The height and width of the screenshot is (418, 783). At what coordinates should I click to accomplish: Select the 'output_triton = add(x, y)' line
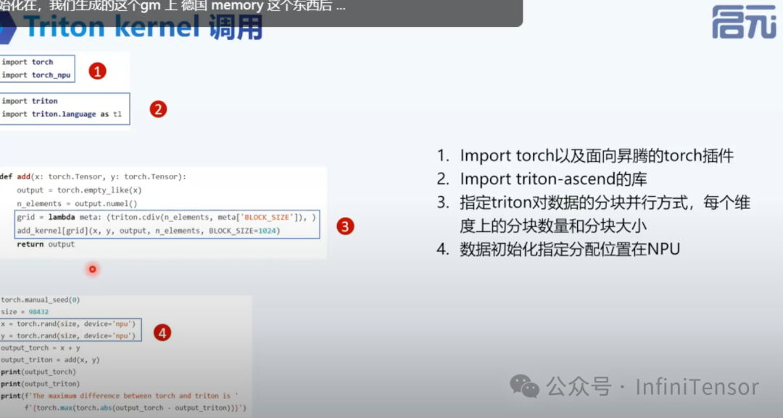click(51, 359)
